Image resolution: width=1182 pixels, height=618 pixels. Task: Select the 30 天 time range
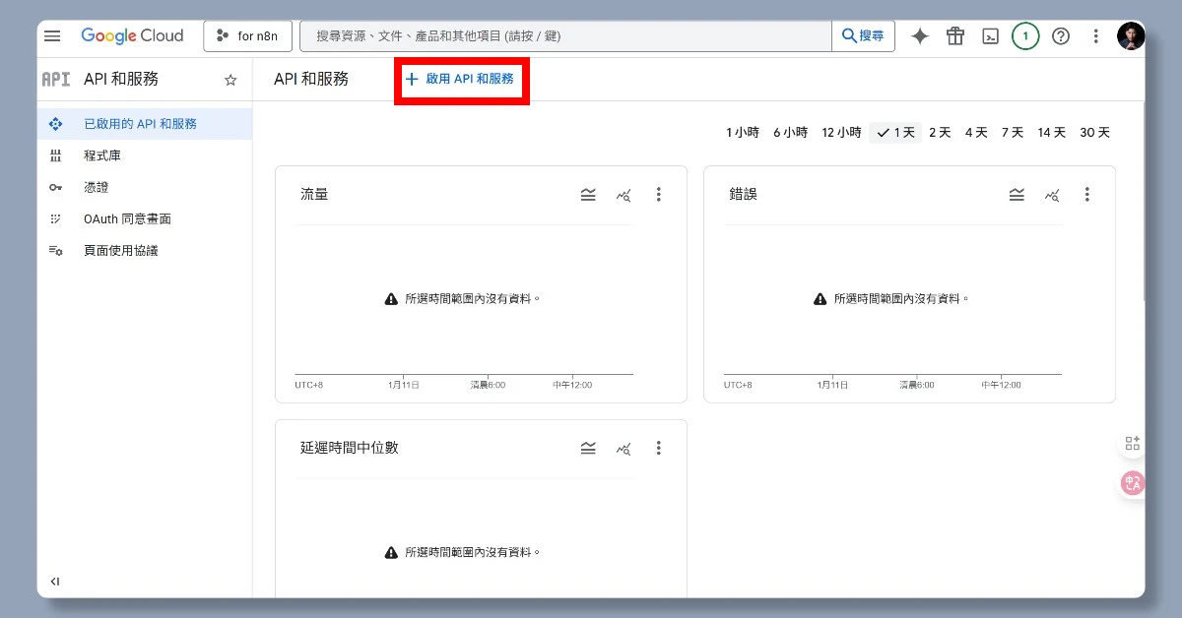1094,132
